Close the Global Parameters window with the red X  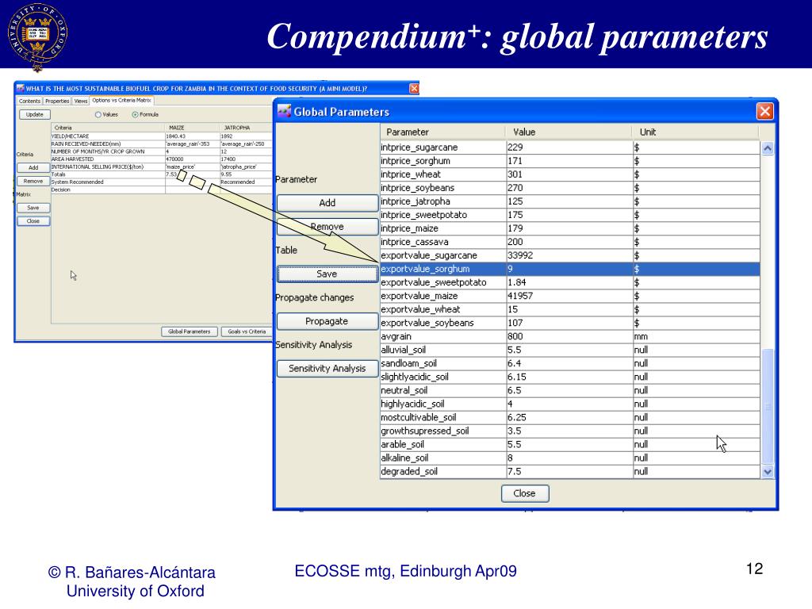[x=765, y=111]
